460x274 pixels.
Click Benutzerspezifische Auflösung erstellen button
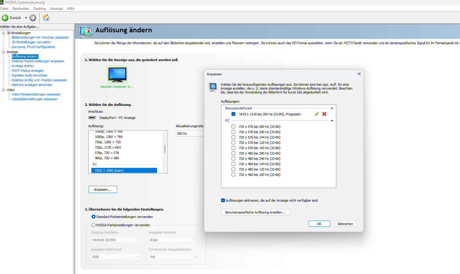256,212
